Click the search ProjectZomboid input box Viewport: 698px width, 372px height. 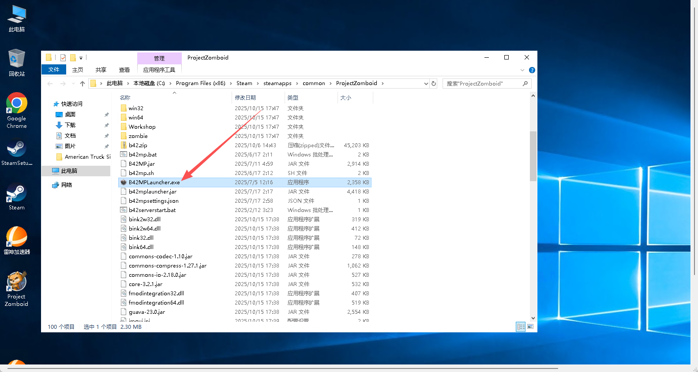(482, 84)
